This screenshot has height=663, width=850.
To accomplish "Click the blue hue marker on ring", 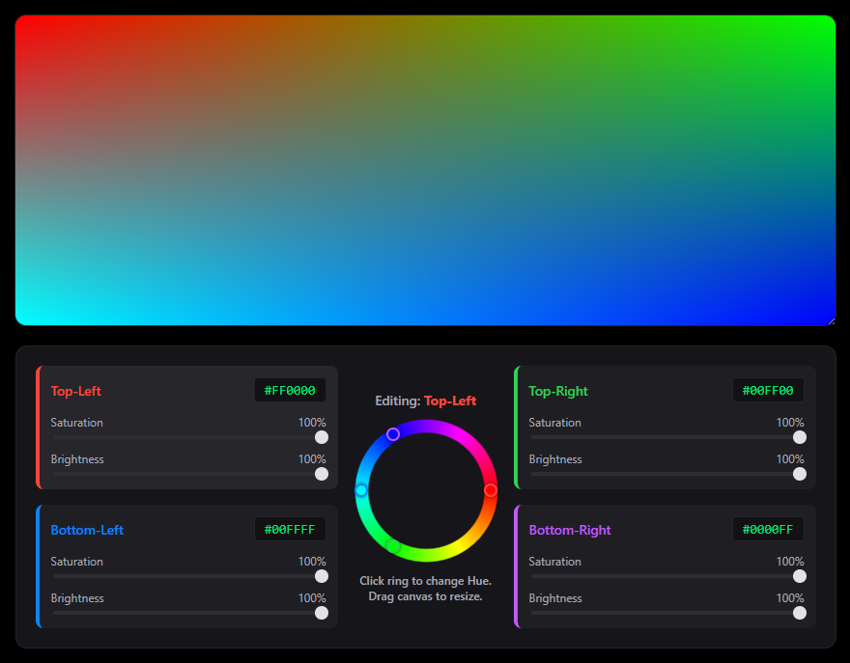I will pos(393,434).
